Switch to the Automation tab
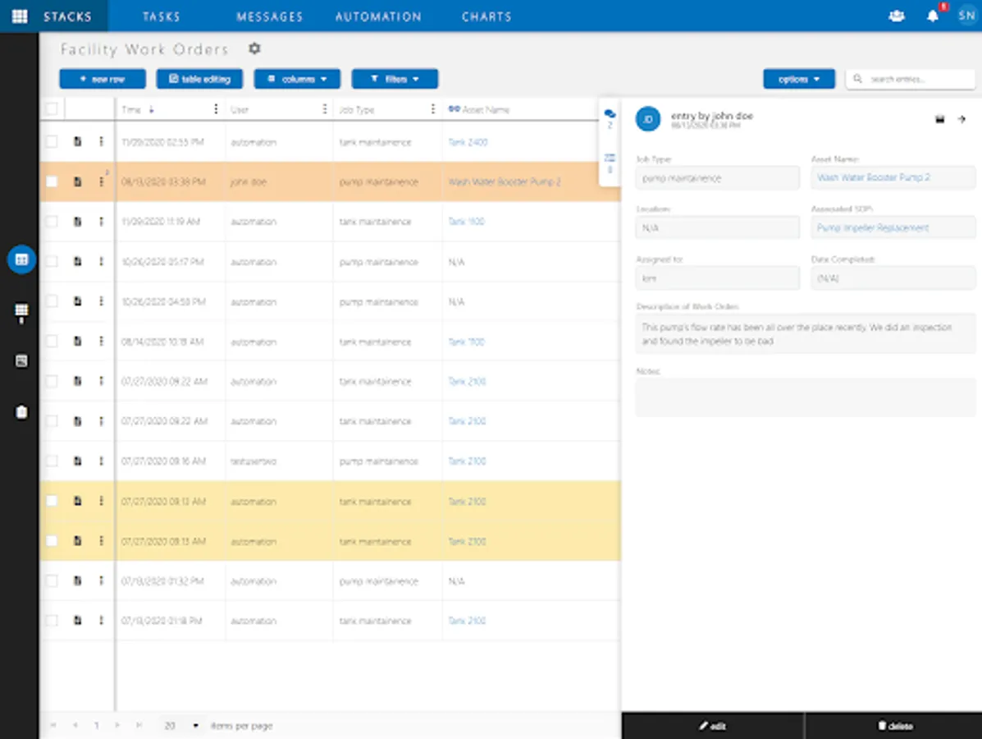982x739 pixels. pyautogui.click(x=378, y=16)
